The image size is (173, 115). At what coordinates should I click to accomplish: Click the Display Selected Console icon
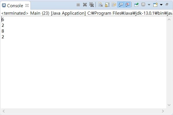(x=143, y=5)
